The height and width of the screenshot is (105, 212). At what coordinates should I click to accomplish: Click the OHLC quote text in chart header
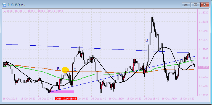click(43, 12)
